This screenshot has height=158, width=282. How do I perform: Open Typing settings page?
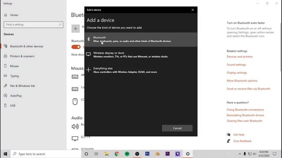[x=15, y=76]
